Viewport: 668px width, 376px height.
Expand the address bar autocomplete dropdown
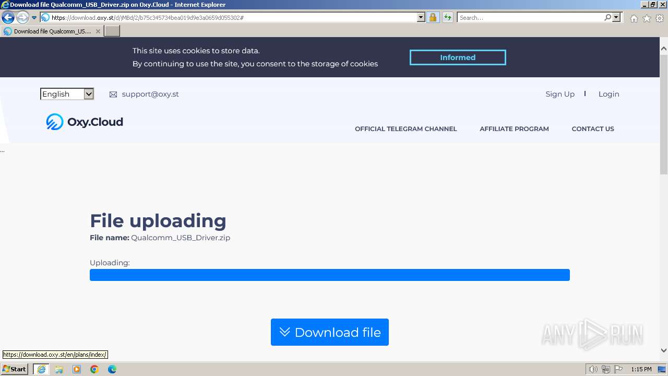421,18
